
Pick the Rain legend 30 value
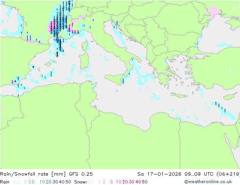coord(55,182)
